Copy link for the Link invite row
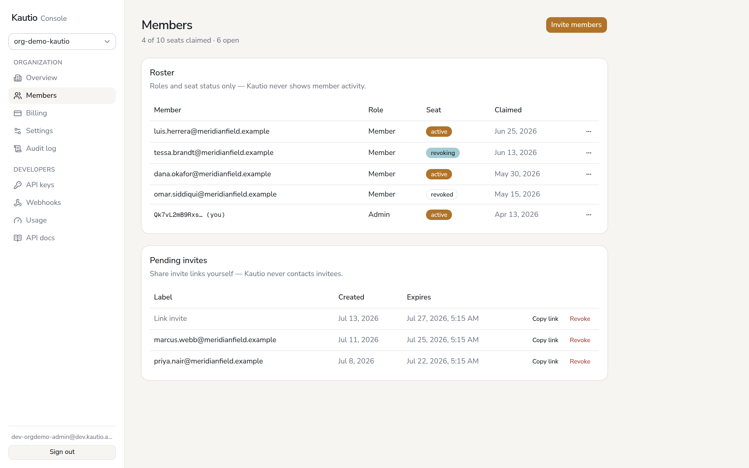 [545, 319]
